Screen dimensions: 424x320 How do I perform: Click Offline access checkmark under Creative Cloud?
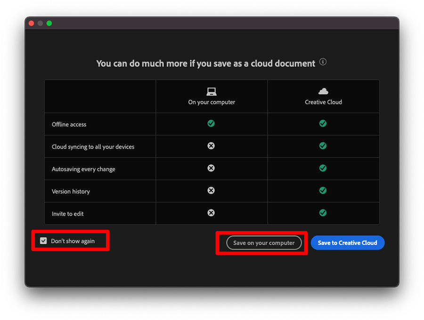coord(323,123)
